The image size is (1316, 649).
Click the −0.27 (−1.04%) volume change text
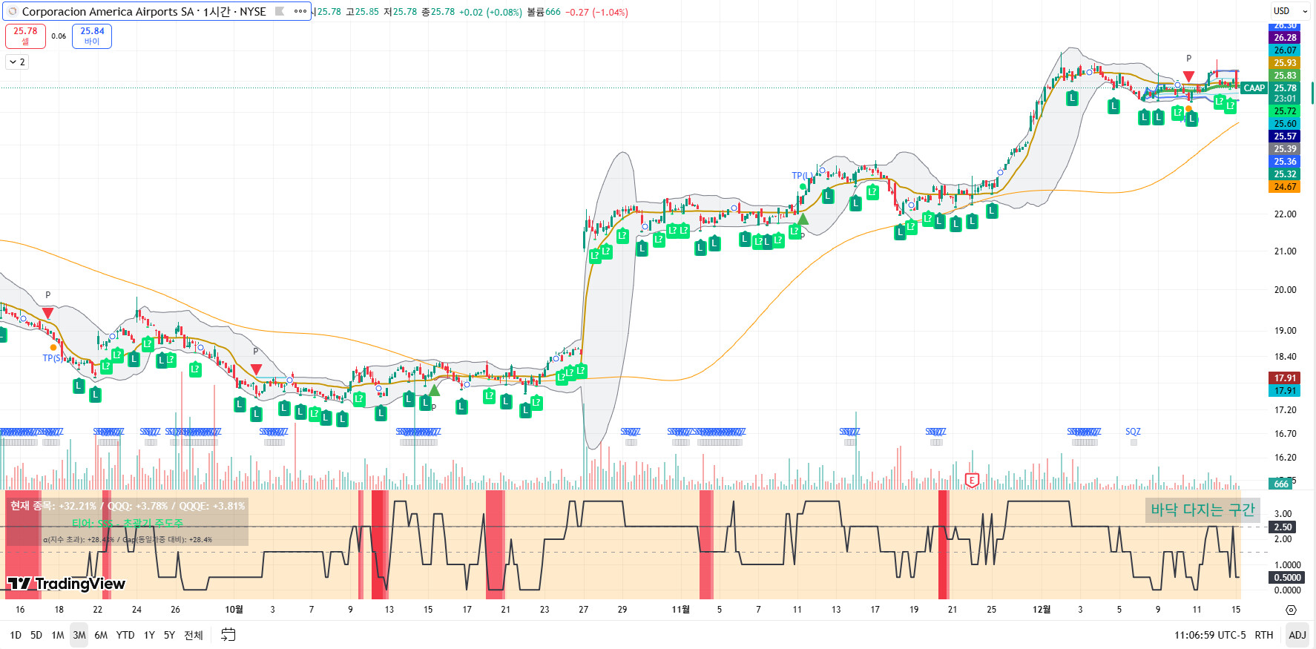pos(596,12)
